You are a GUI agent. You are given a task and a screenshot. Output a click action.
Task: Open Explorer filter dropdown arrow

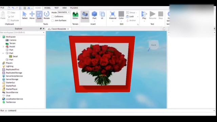tap(44, 33)
